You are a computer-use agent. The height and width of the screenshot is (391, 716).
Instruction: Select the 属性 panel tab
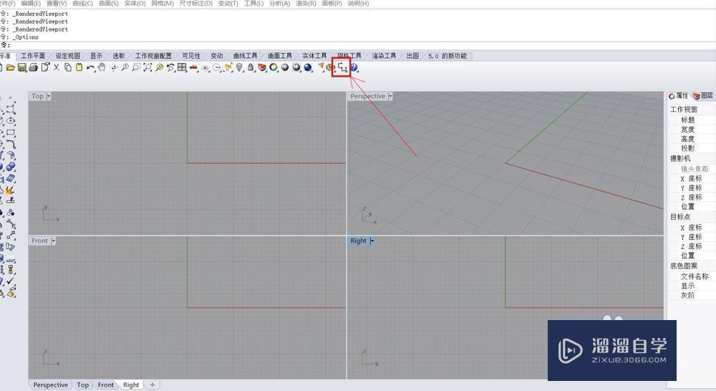pos(679,96)
